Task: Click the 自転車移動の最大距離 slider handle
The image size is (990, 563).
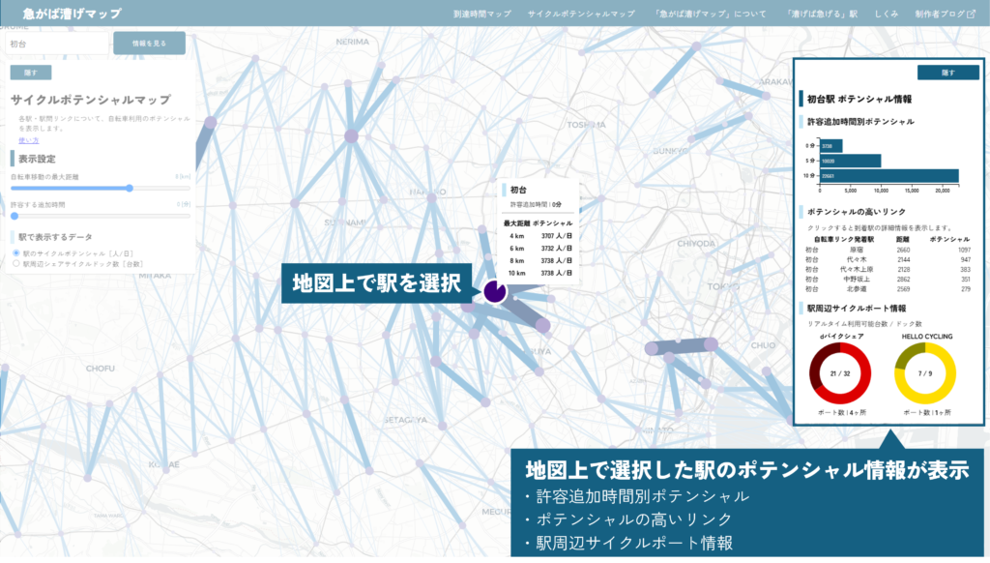Action: tap(130, 188)
